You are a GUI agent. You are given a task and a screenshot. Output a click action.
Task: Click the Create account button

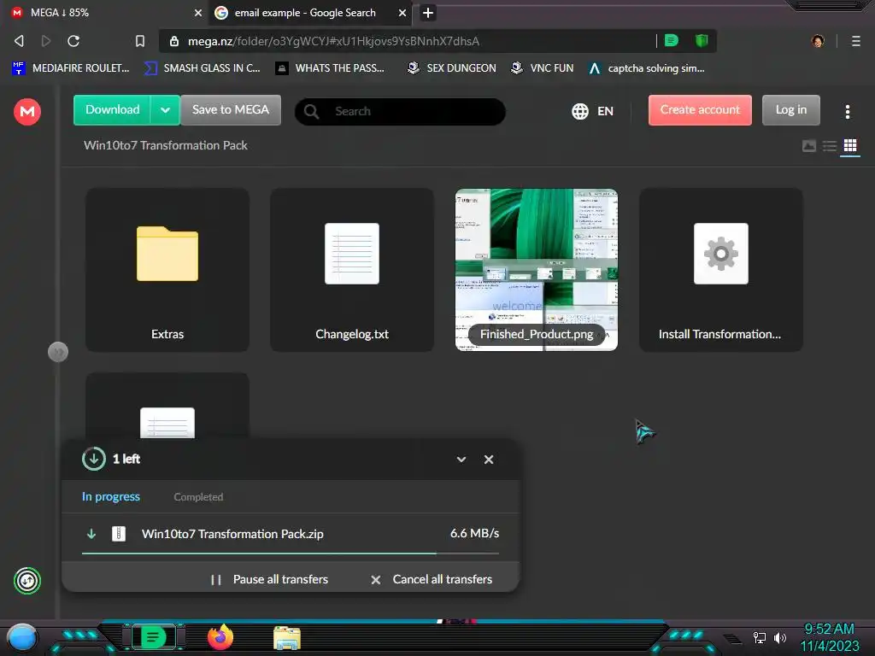tap(700, 110)
